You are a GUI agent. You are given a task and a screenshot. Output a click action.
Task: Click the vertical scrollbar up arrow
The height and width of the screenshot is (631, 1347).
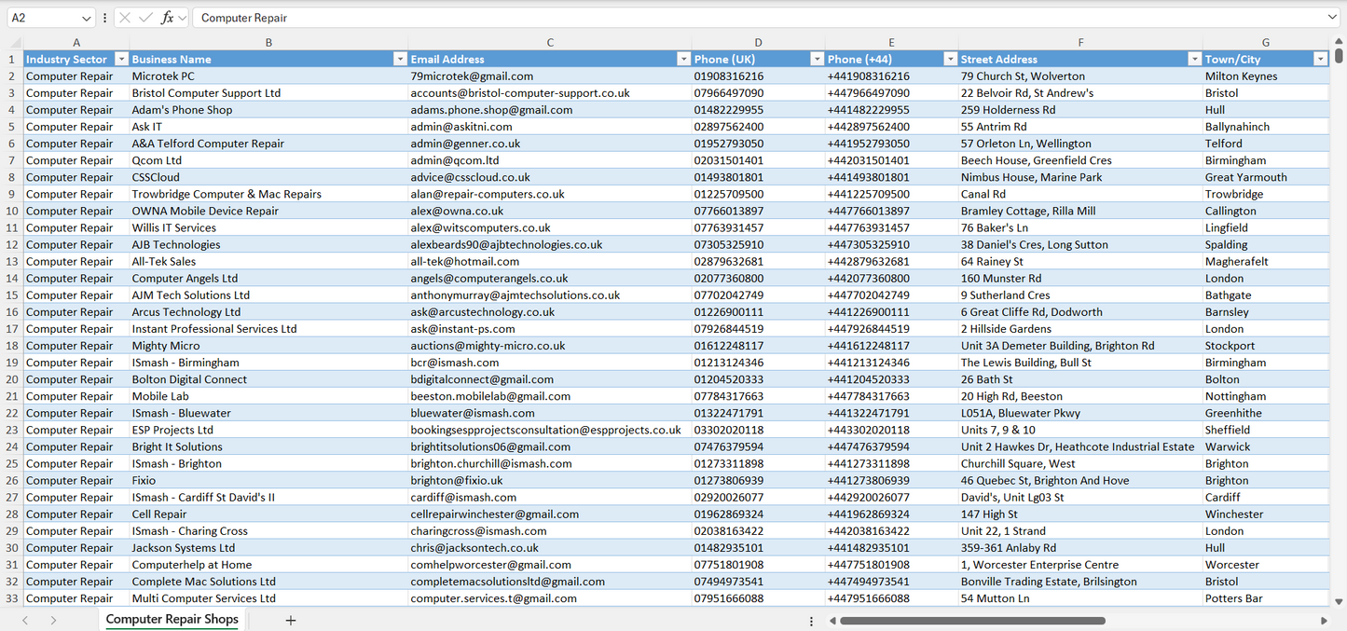(1340, 43)
